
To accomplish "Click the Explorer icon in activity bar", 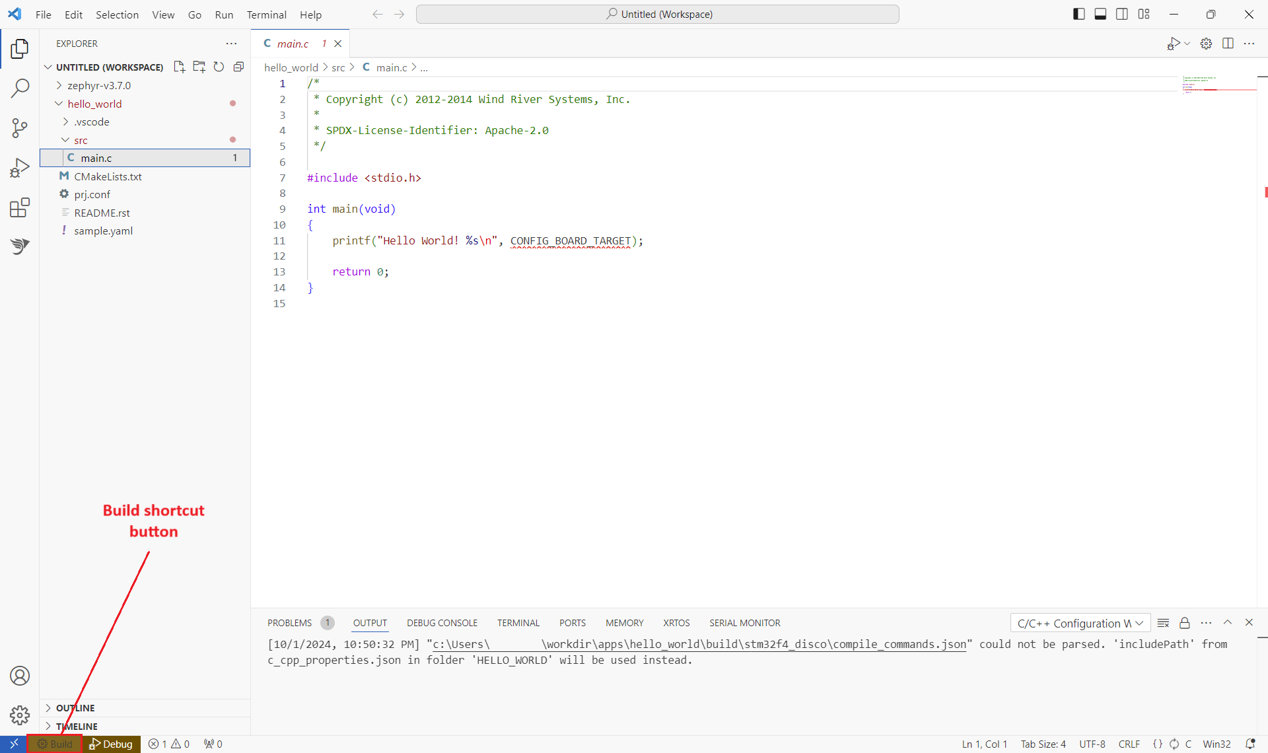I will [x=20, y=50].
